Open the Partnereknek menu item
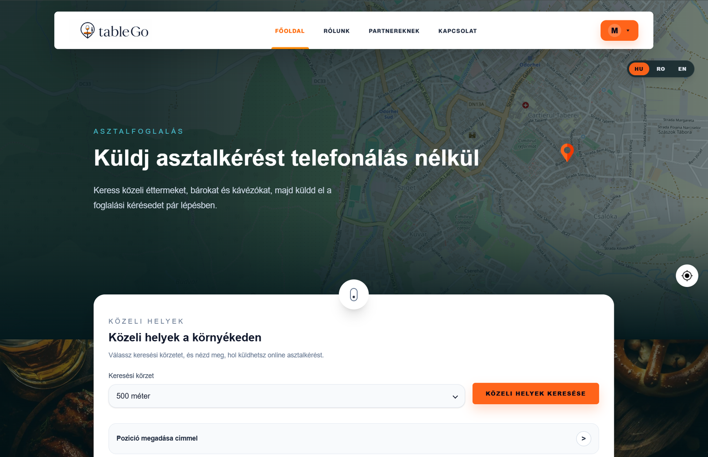Screen dimensions: 708x457 [x=394, y=31]
